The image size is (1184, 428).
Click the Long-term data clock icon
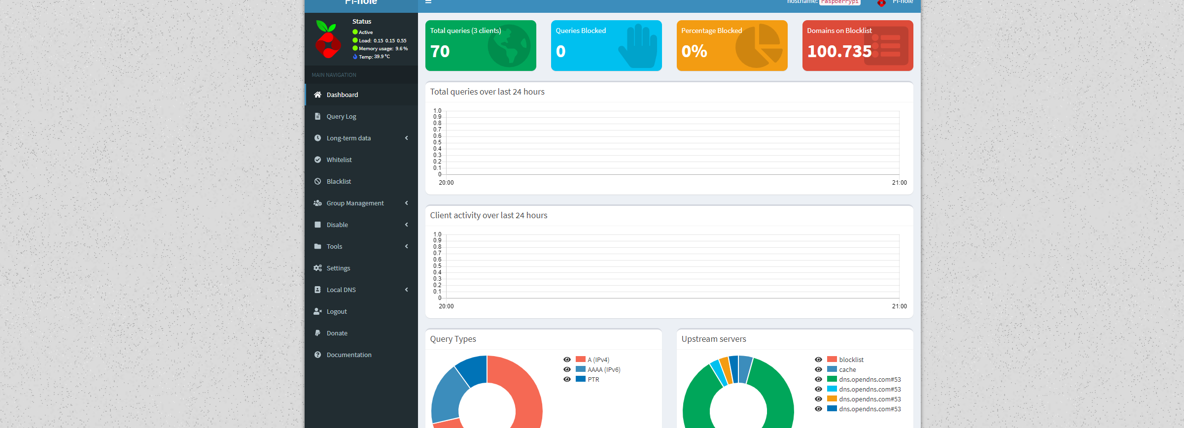click(x=317, y=138)
